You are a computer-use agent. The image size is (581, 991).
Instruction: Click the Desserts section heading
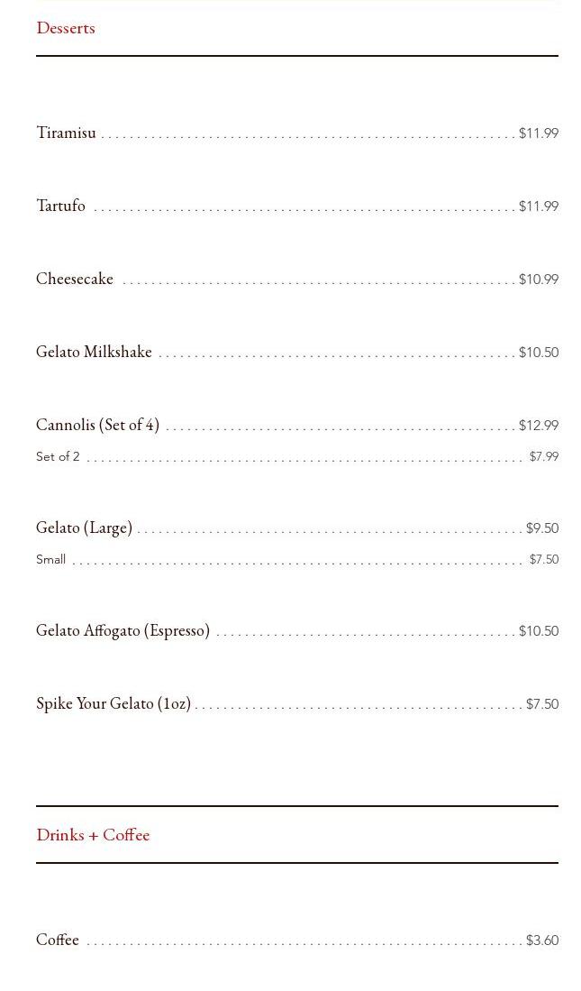[66, 28]
